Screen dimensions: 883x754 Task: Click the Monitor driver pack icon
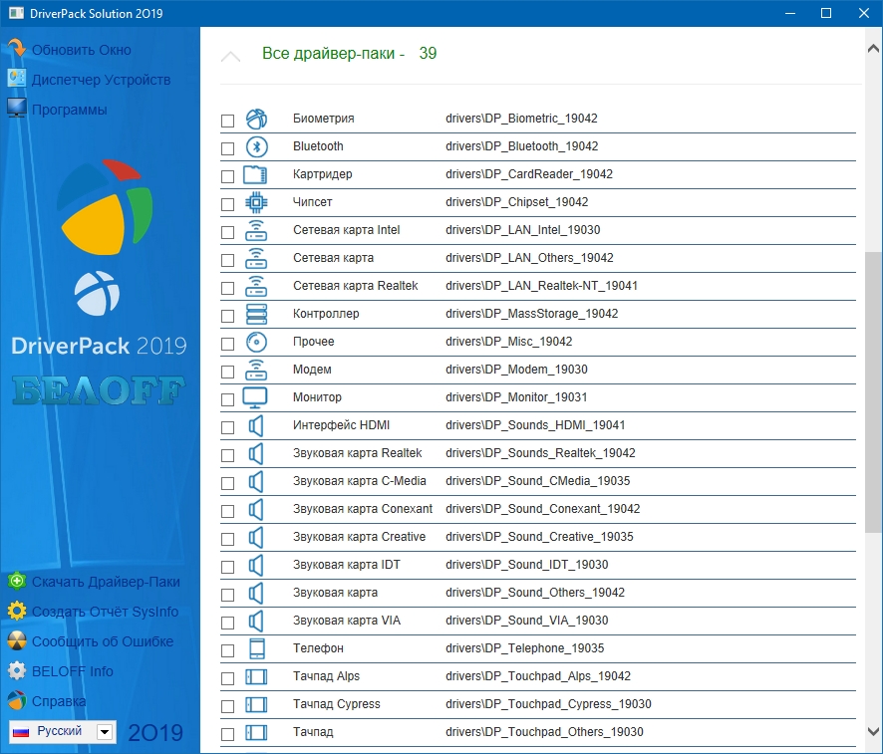[256, 397]
